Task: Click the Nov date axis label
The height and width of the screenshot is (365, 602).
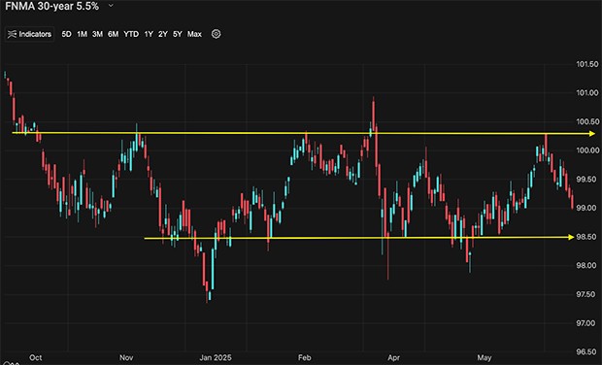Action: (x=126, y=357)
